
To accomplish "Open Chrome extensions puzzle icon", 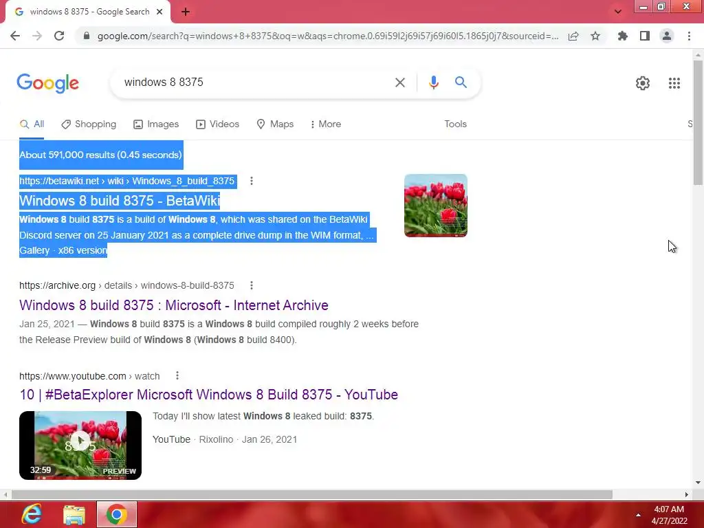I will click(x=622, y=36).
